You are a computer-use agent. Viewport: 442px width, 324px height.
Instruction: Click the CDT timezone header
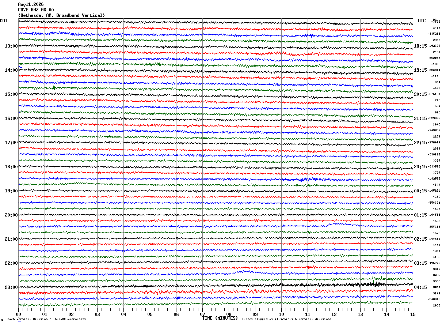pyautogui.click(x=4, y=21)
